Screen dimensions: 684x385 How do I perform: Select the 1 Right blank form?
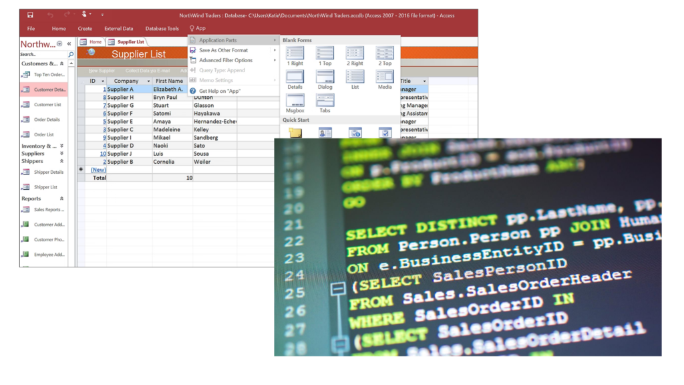pyautogui.click(x=295, y=56)
